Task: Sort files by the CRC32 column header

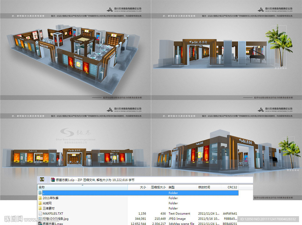Action: point(230,187)
